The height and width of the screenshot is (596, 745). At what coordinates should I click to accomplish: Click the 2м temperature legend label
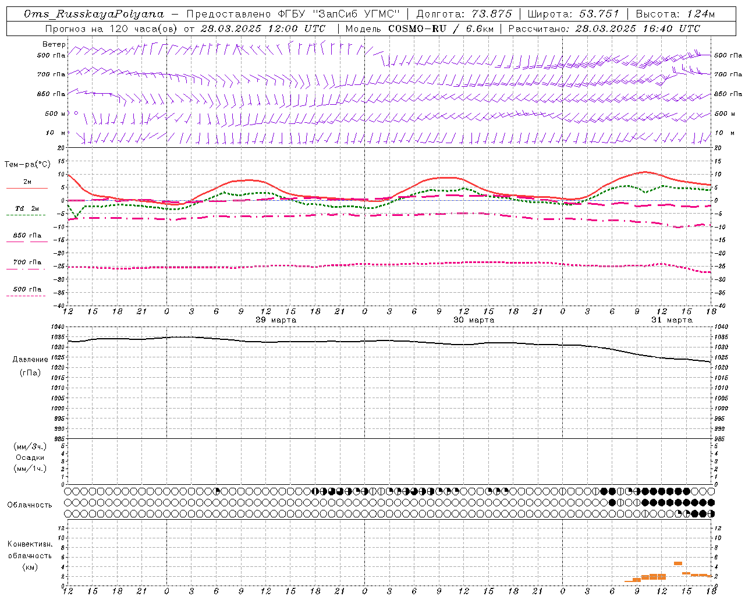(x=27, y=182)
